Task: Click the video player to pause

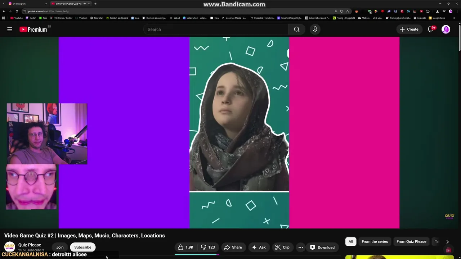Action: pos(229,132)
